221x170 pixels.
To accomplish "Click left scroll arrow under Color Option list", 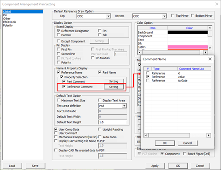I will [139, 52].
